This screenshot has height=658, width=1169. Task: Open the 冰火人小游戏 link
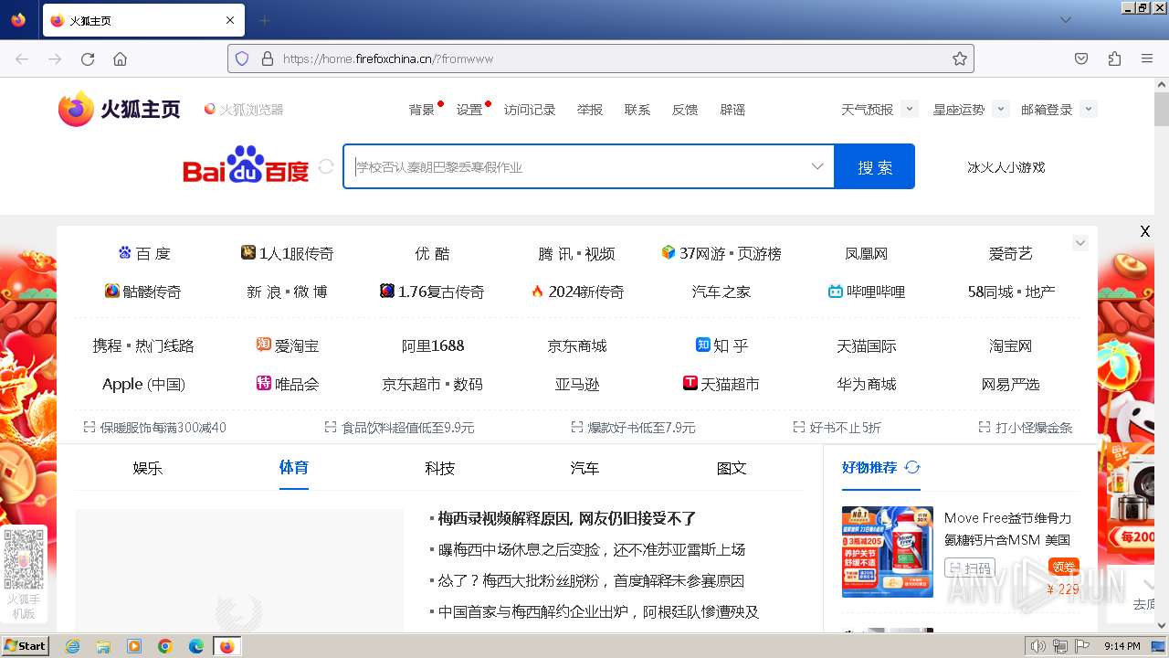[x=1006, y=167]
